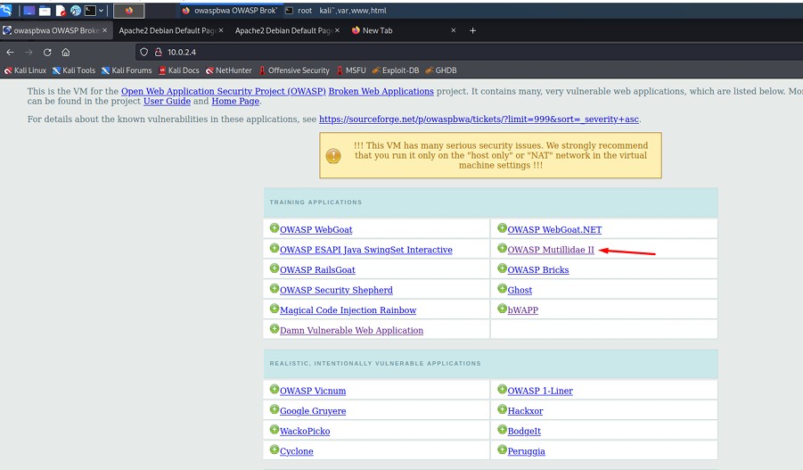This screenshot has height=470, width=803.
Task: Click green plus icon beside OWASP 1-Liner
Action: [503, 389]
